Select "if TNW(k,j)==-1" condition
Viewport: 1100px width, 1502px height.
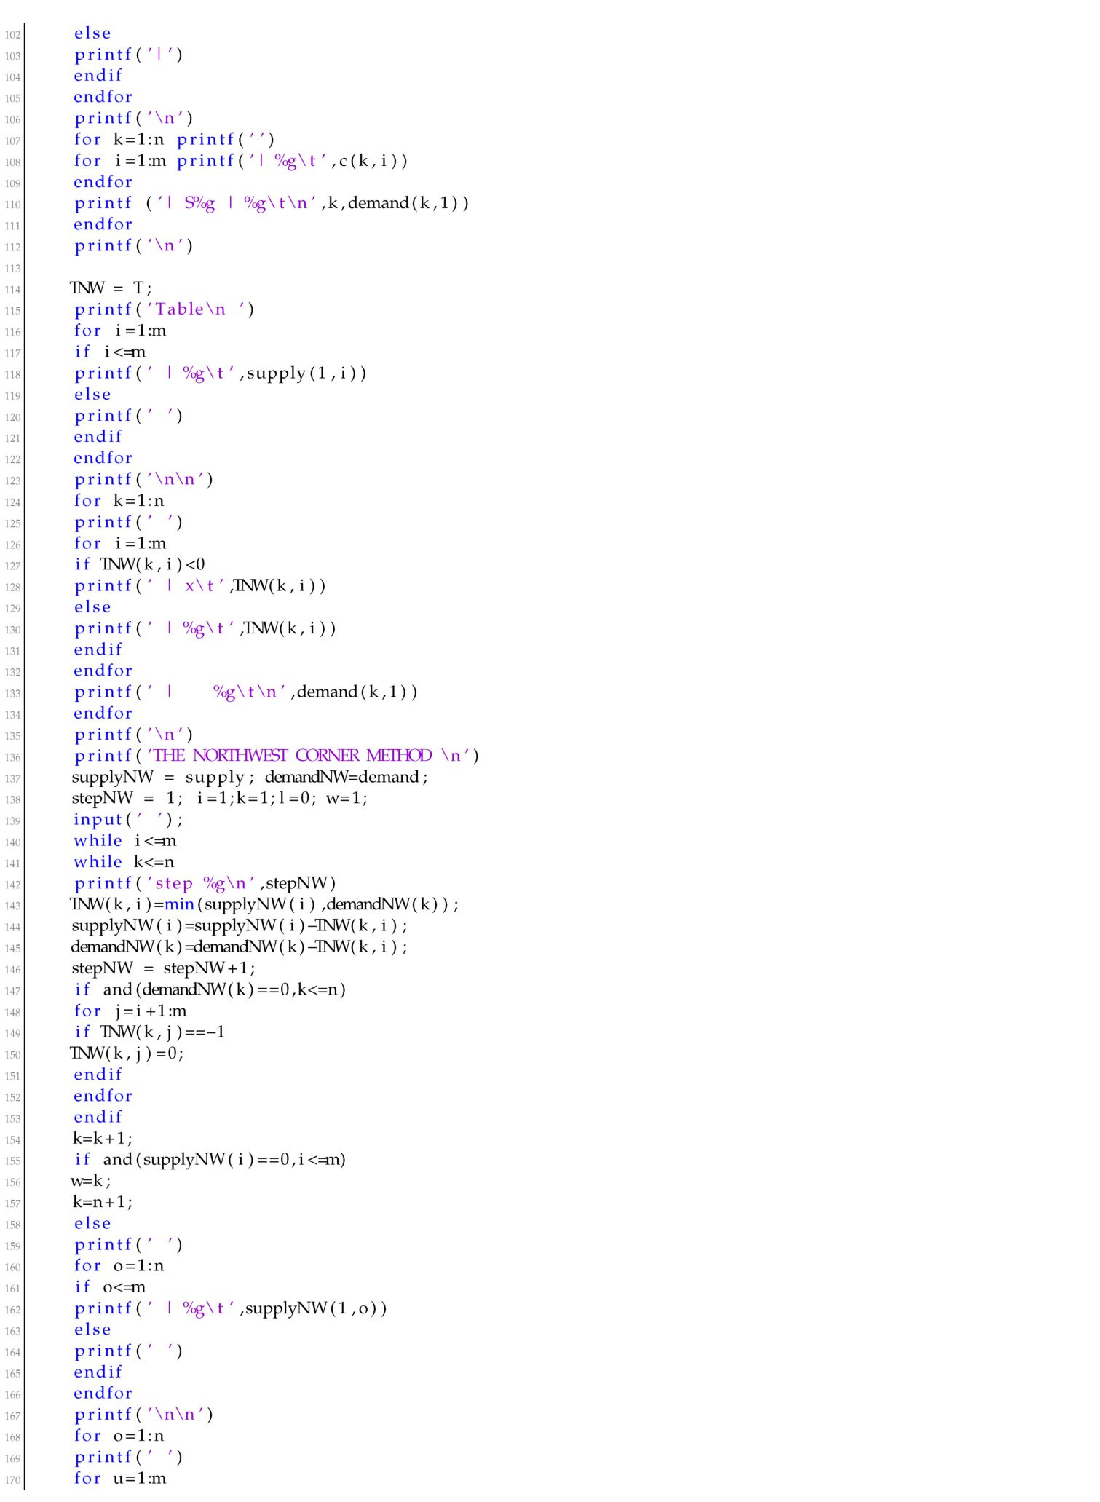pos(149,1032)
